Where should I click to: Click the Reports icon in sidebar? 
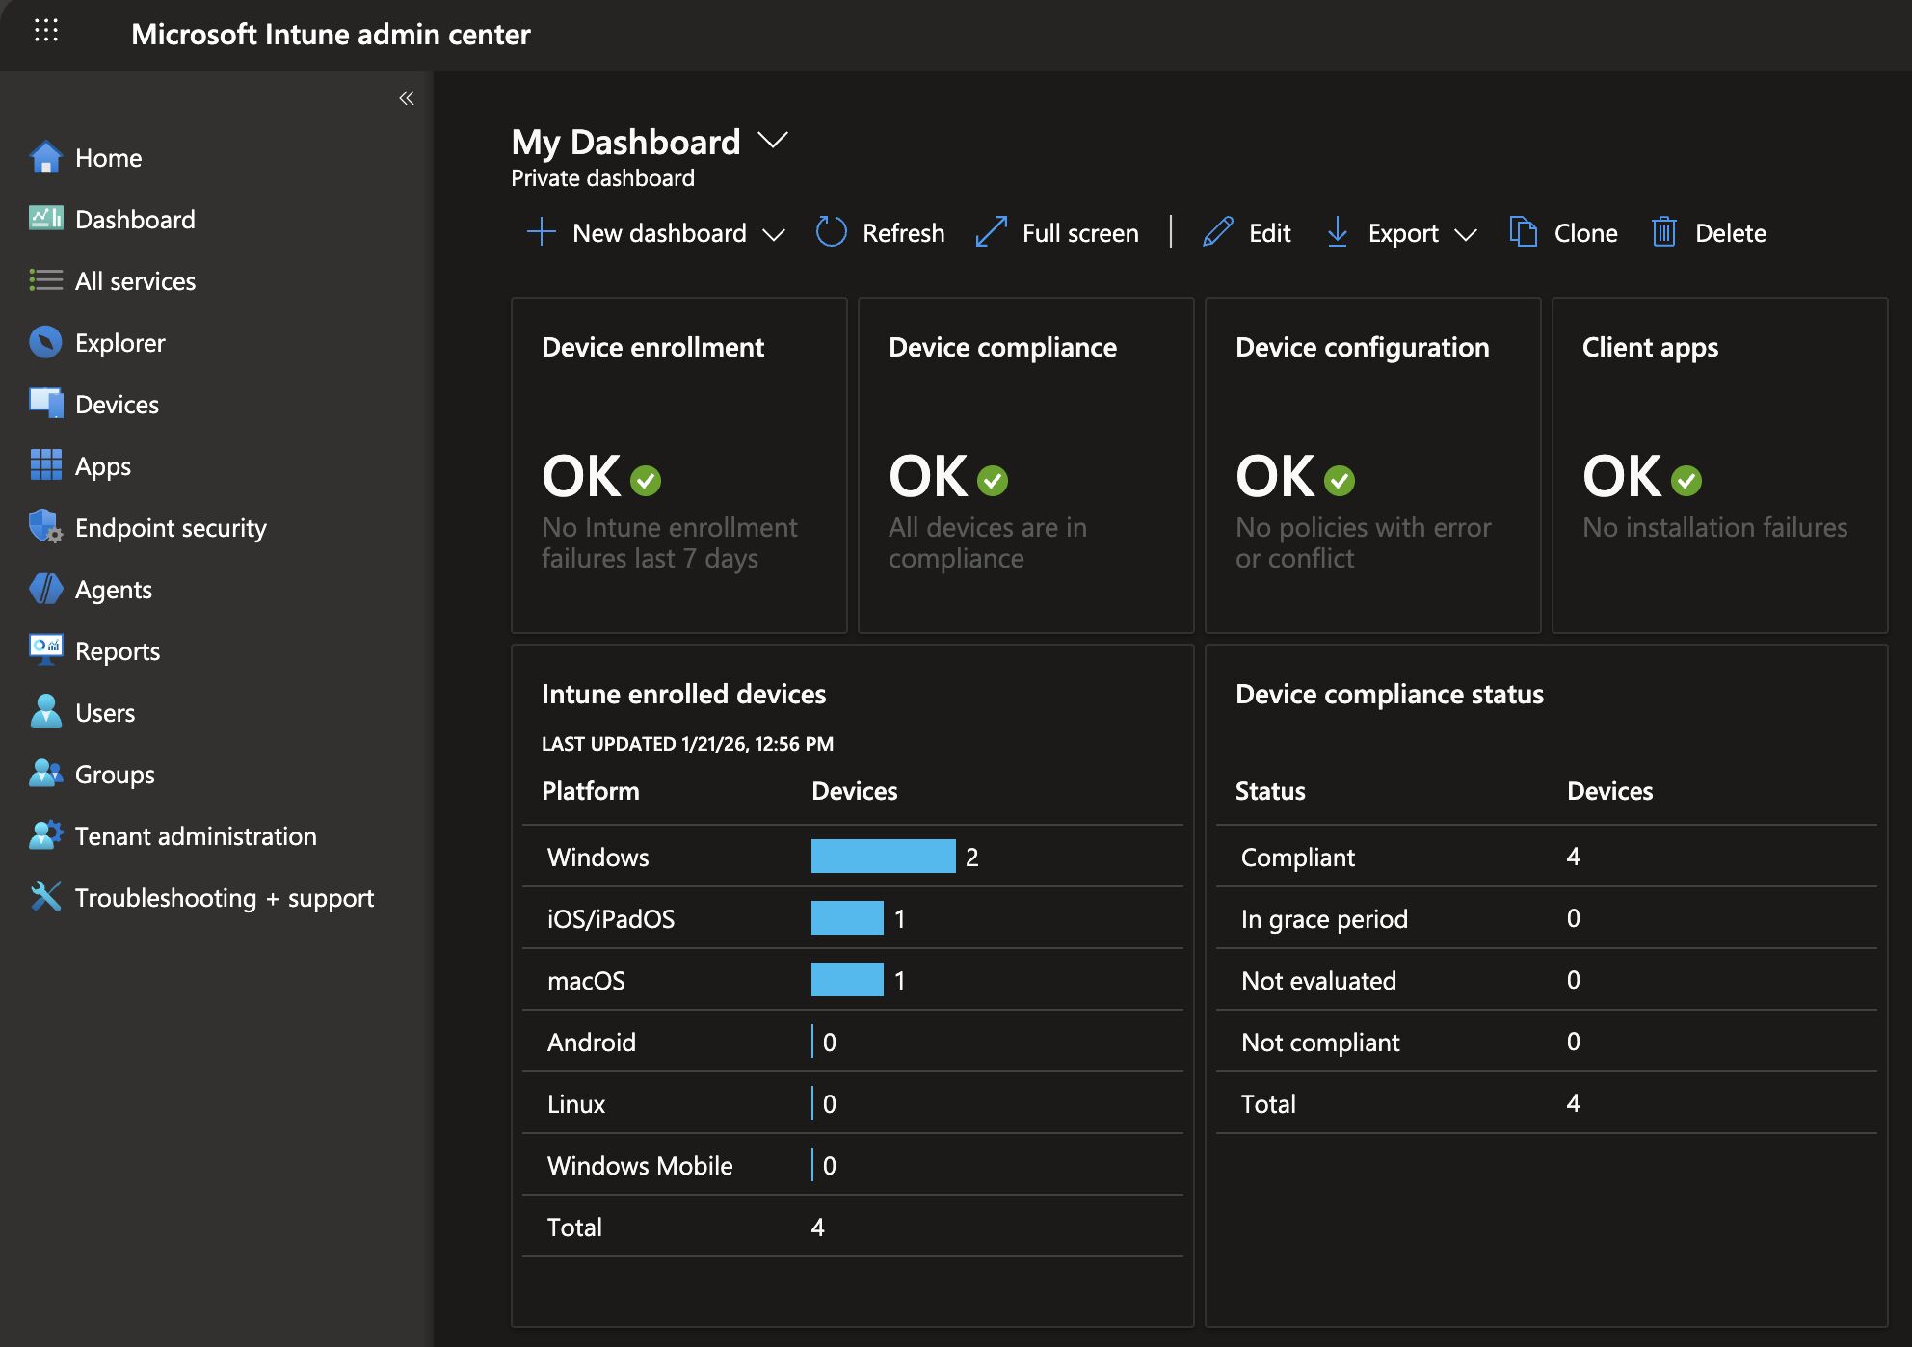[45, 650]
